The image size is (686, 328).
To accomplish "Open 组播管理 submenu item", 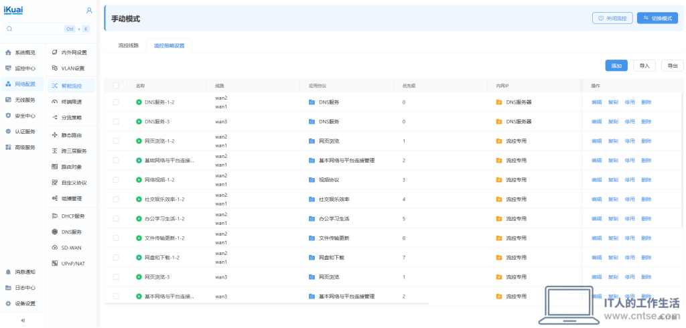I will click(71, 199).
